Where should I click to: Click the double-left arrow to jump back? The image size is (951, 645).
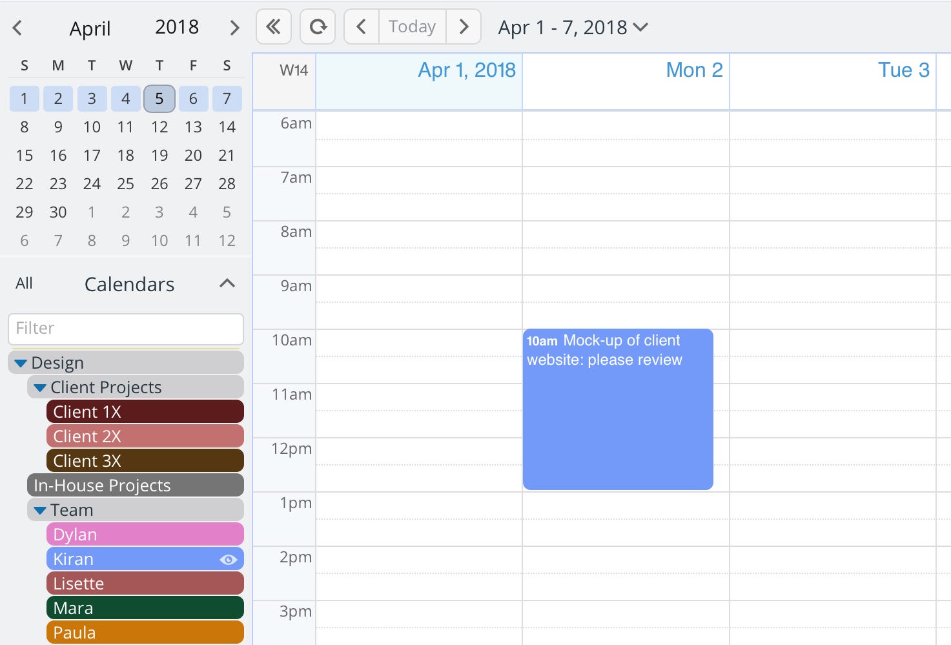click(x=273, y=26)
